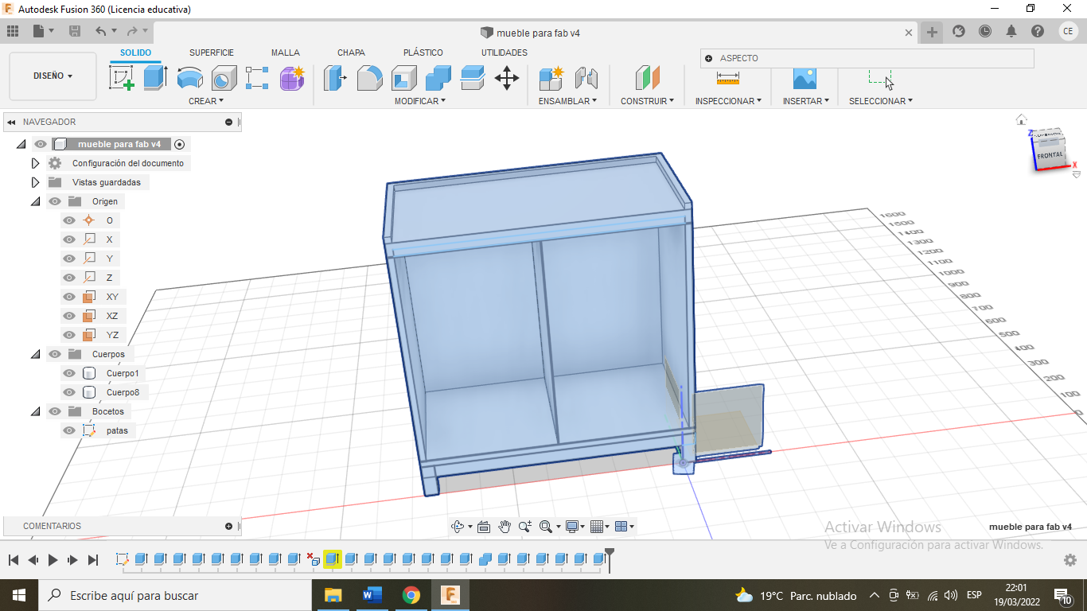The height and width of the screenshot is (611, 1087).
Task: Click the Fillet tool icon
Action: coord(369,78)
